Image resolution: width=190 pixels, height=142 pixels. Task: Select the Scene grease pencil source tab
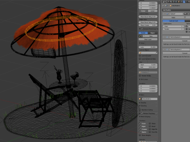[143, 33]
